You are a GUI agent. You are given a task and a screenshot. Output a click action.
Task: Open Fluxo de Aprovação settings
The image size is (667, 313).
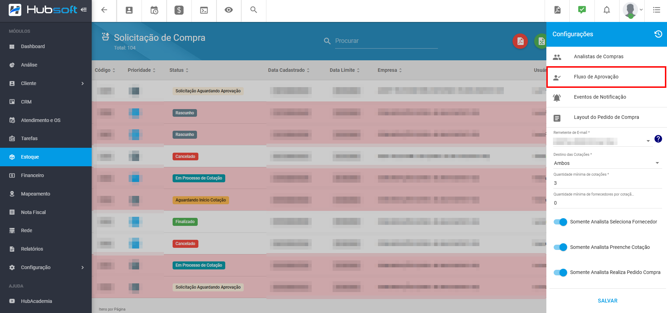(607, 77)
